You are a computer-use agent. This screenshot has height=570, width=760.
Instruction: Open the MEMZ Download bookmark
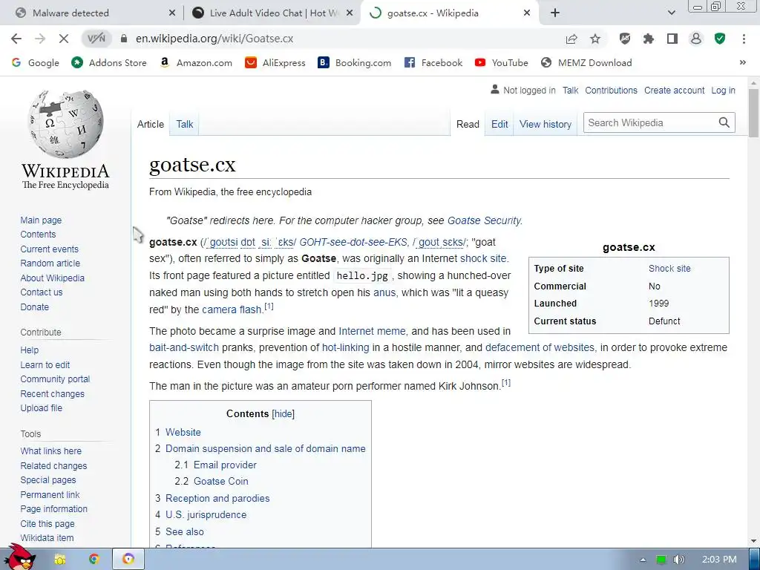coord(586,62)
